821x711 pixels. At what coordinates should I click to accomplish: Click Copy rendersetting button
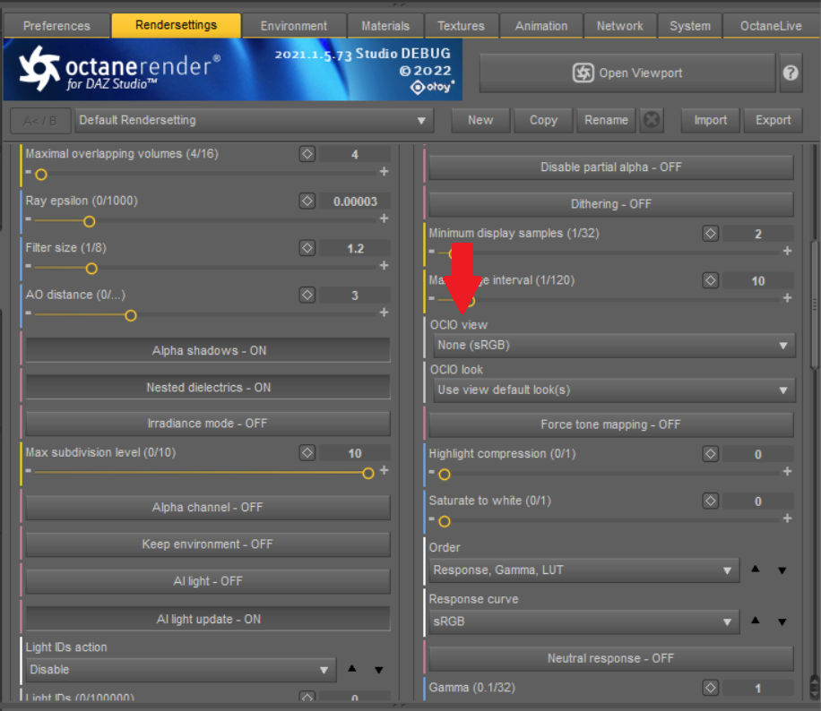click(543, 120)
